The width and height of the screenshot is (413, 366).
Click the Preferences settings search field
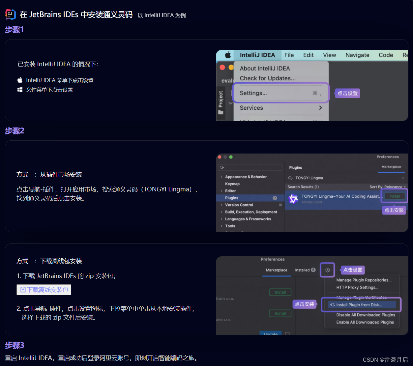(250, 167)
